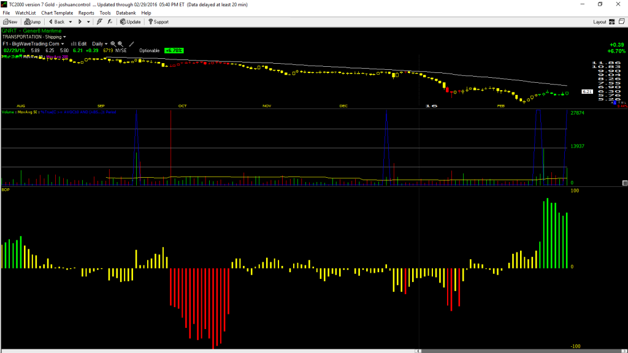
Task: Click the small square icon at volume pane edge
Action: 625,183
